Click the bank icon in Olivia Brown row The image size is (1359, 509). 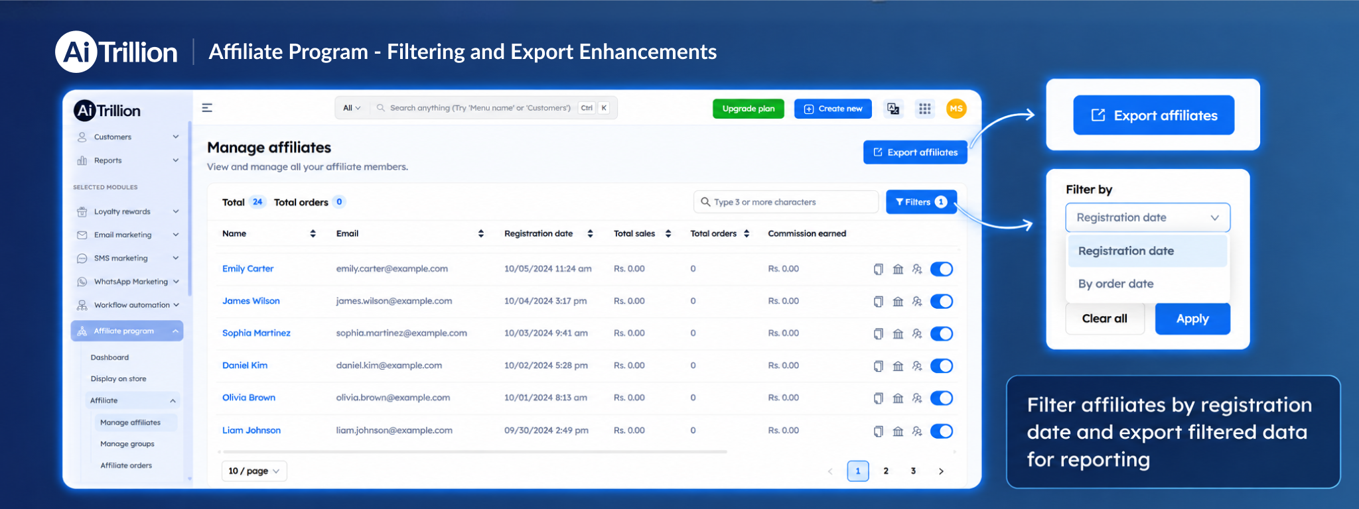pyautogui.click(x=898, y=398)
